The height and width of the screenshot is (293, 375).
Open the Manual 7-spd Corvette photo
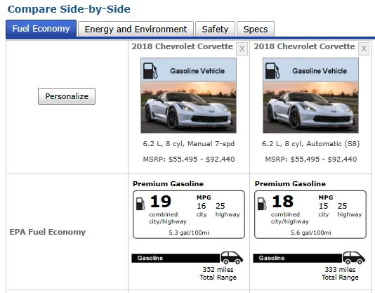[188, 108]
